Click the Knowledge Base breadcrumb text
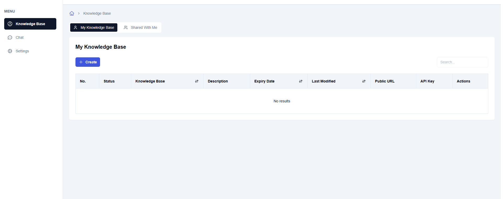503x199 pixels. (97, 13)
